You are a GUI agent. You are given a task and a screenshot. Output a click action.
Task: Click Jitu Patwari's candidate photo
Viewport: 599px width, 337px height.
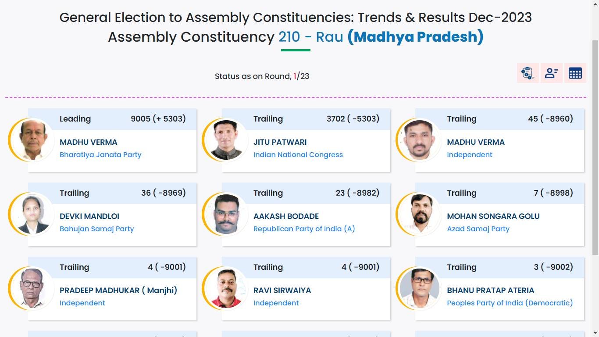coord(227,140)
